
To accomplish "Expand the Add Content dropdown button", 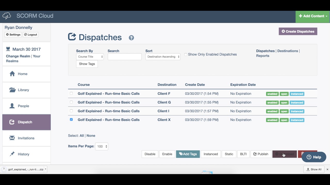I will (x=313, y=16).
